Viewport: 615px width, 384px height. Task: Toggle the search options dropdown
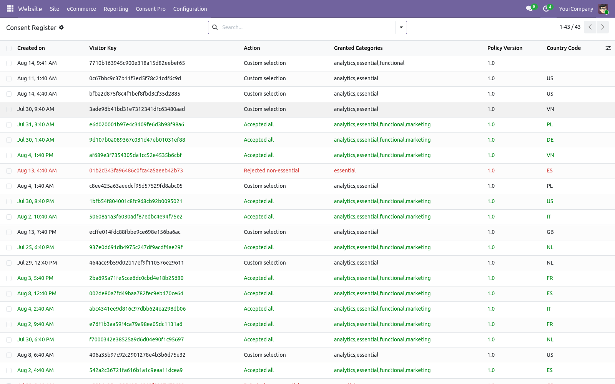click(401, 27)
